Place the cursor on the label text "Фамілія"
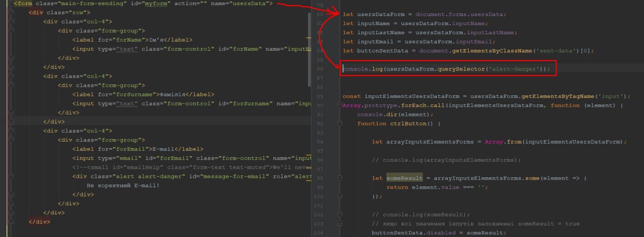 click(172, 94)
